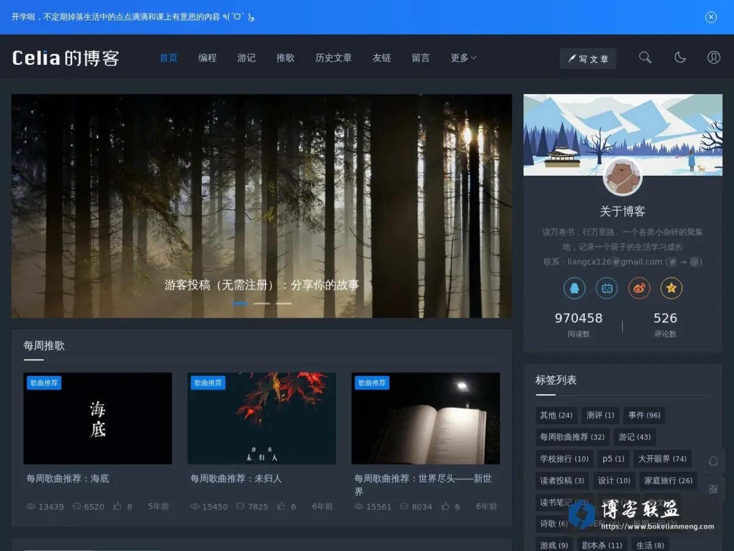Select the p5 (1) tag
The image size is (734, 551).
pos(613,459)
